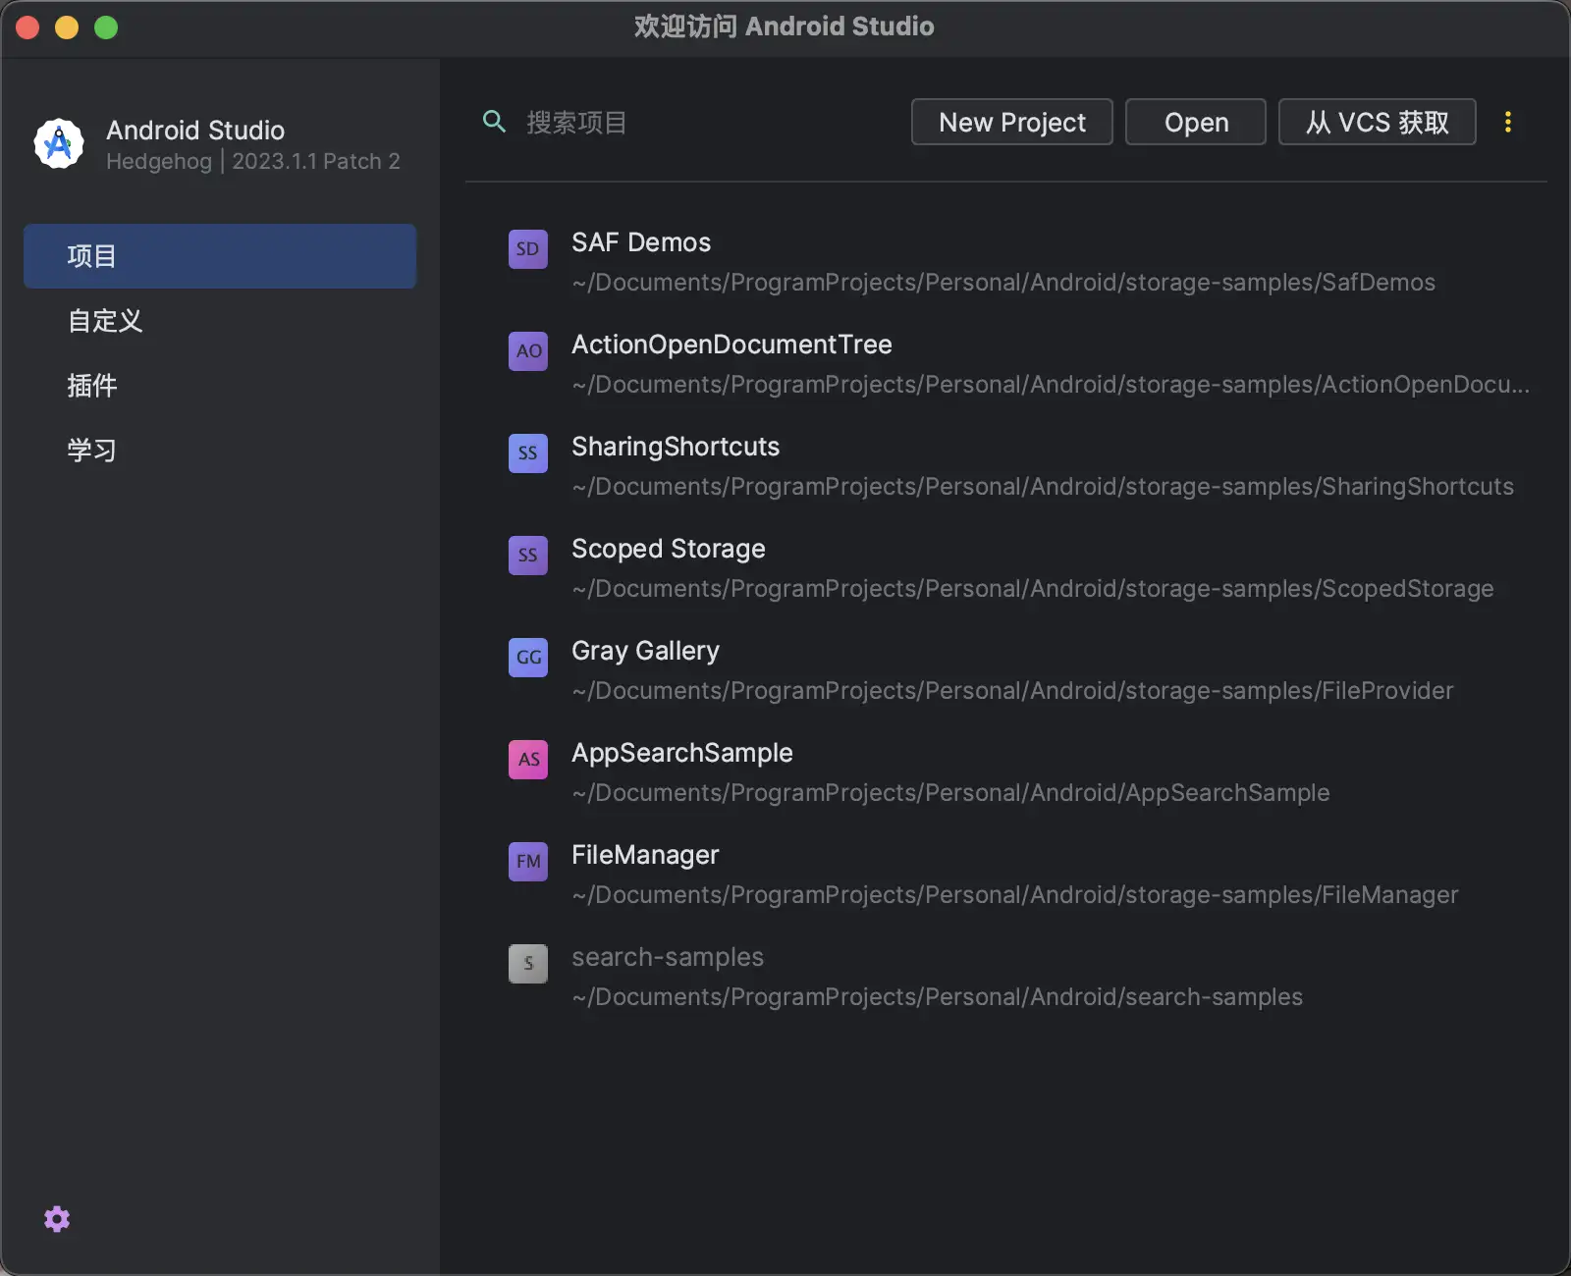Click path ending storage-samples/SharingShortcuts
The width and height of the screenshot is (1571, 1276).
click(x=1043, y=487)
